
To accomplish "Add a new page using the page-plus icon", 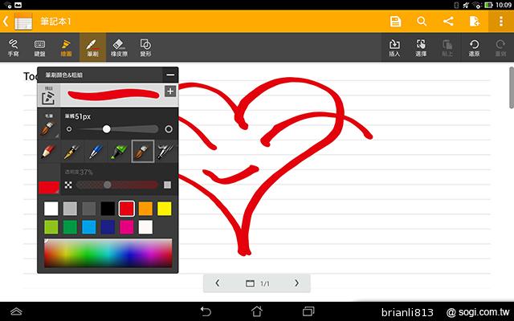I will pos(475,21).
